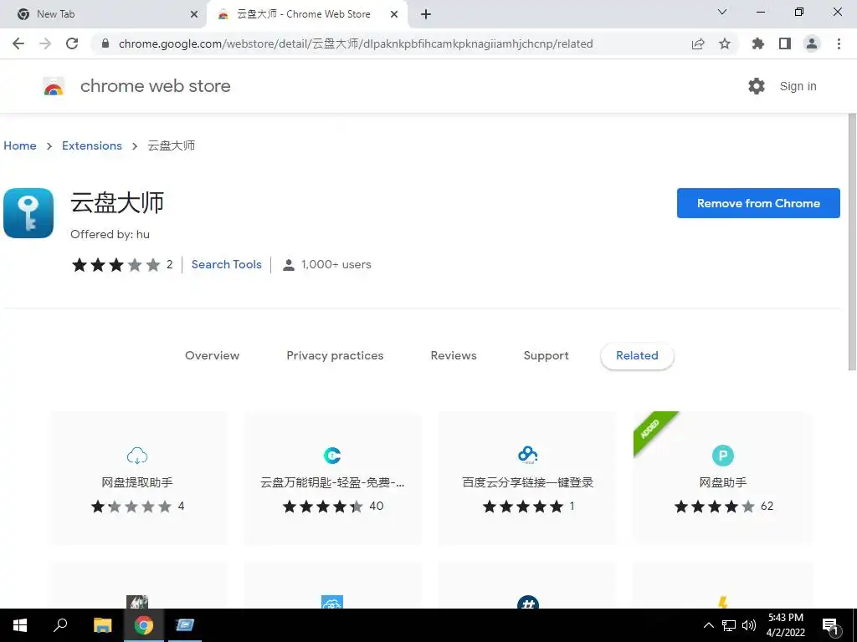Switch to the New Tab tab
Image resolution: width=857 pixels, height=642 pixels.
pyautogui.click(x=103, y=14)
